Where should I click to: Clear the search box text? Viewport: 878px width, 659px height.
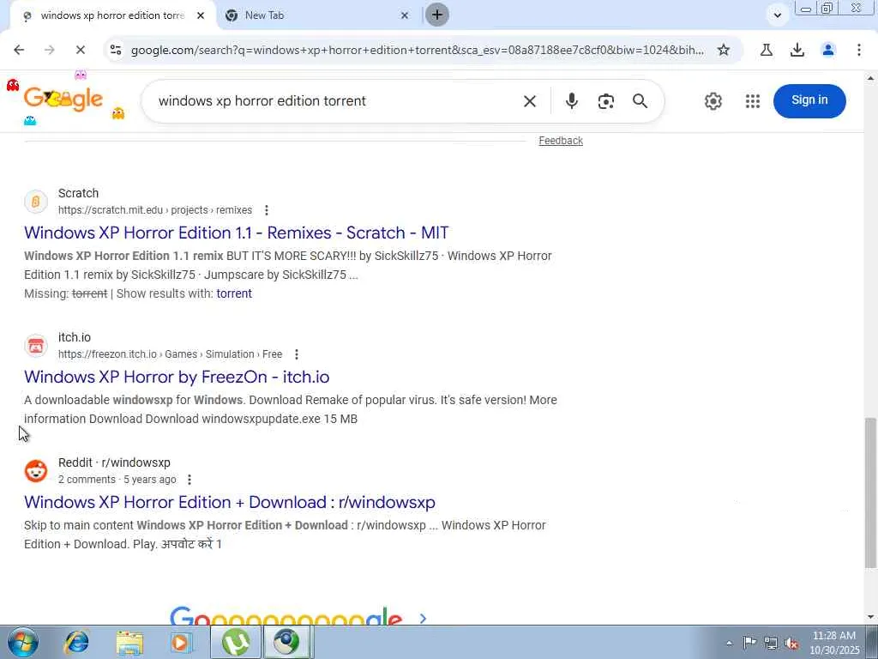click(530, 101)
